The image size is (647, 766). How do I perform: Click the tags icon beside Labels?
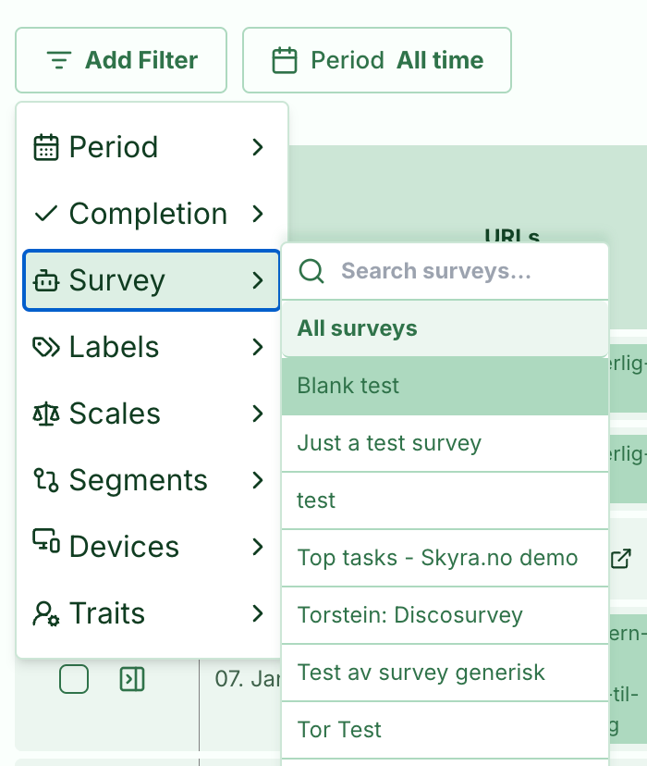[46, 347]
